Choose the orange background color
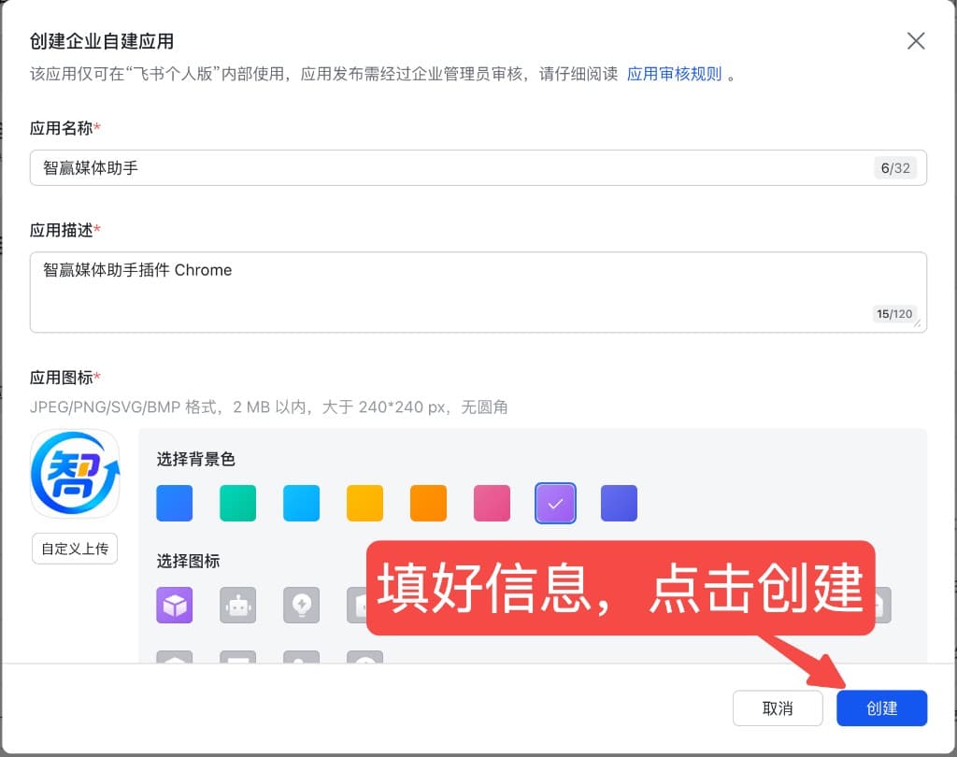Screen dimensions: 957x757 coord(428,503)
